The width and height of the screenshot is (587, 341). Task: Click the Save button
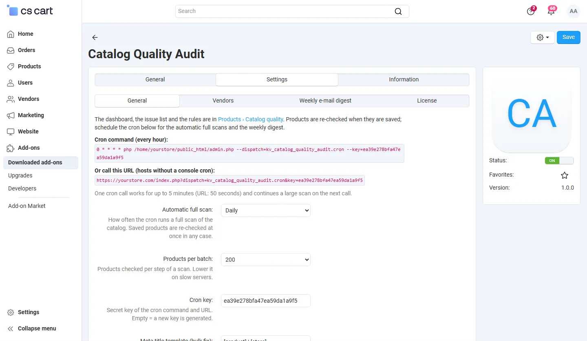click(x=569, y=37)
